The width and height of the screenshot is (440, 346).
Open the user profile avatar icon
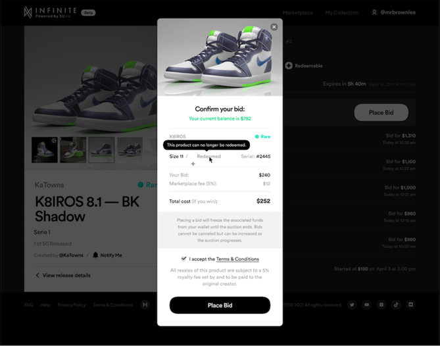click(374, 12)
